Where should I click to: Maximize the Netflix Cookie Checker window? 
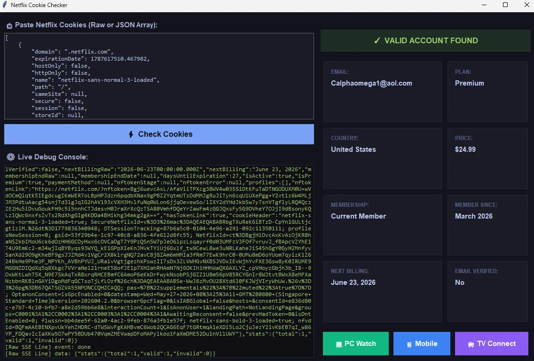[x=505, y=5]
